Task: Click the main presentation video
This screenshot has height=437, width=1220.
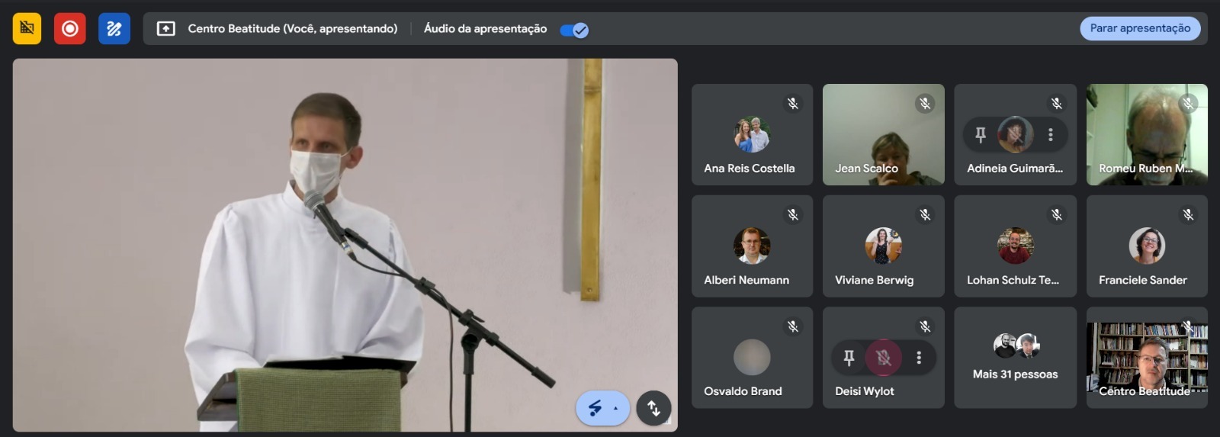Action: pos(345,245)
